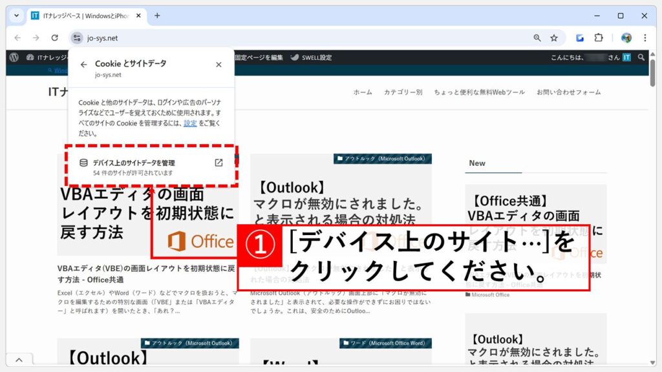662x372 pixels.
Task: Click the scroll-to-top chevron button
Action: tap(19, 360)
